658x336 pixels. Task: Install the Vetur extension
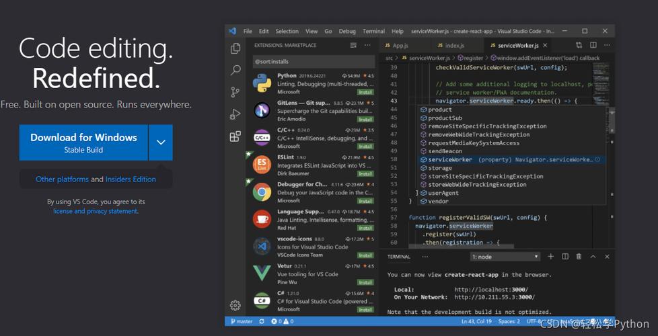click(x=365, y=282)
